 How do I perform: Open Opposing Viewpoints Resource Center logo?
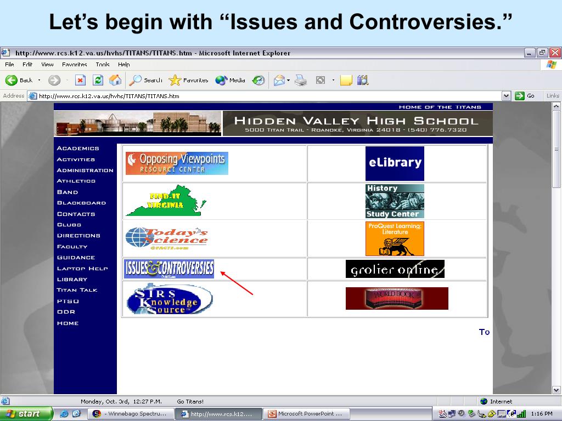coord(177,163)
